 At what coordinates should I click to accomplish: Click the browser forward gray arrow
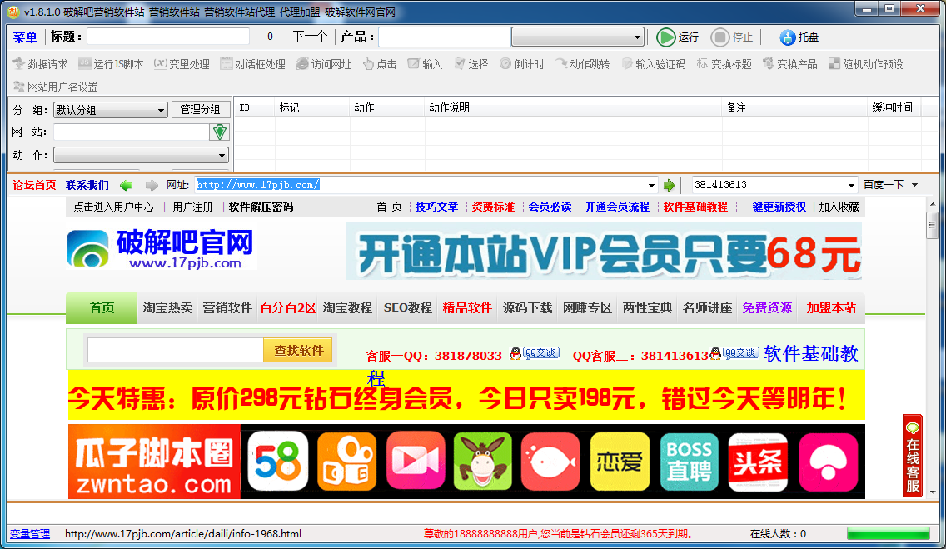152,185
